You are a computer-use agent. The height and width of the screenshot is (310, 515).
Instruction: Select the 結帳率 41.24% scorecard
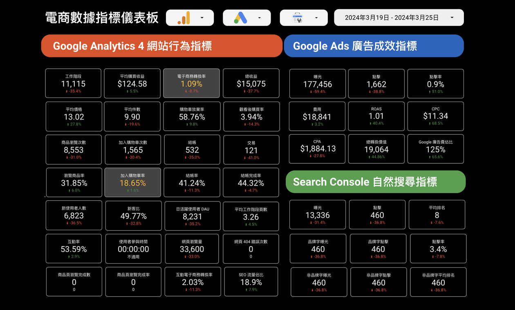[192, 182]
